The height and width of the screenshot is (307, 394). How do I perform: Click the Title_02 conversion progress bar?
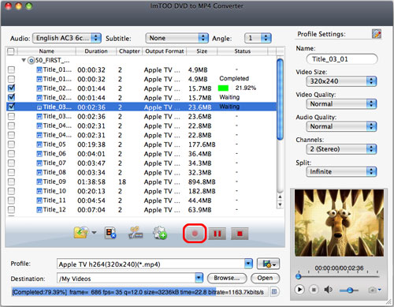(x=223, y=88)
